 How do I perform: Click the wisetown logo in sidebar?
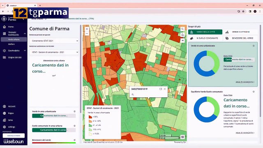[x=14, y=141]
